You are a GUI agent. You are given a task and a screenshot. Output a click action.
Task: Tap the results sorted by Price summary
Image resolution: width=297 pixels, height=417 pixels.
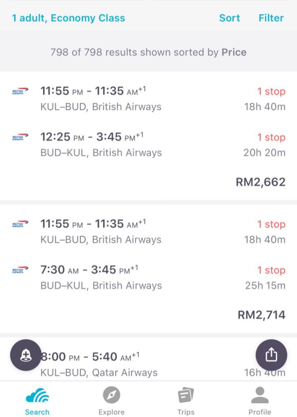coord(148,52)
